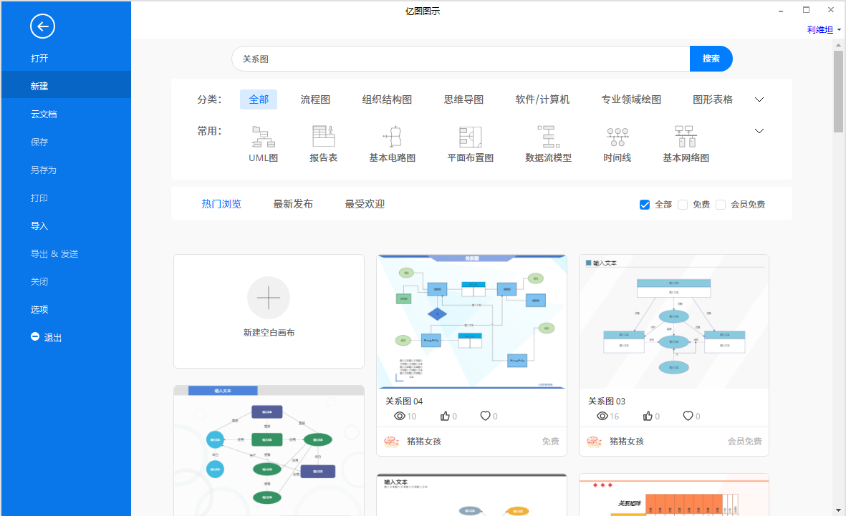Viewport: 846px width, 516px height.
Task: Click the 免费 label on 关系图 04 card
Action: click(550, 442)
